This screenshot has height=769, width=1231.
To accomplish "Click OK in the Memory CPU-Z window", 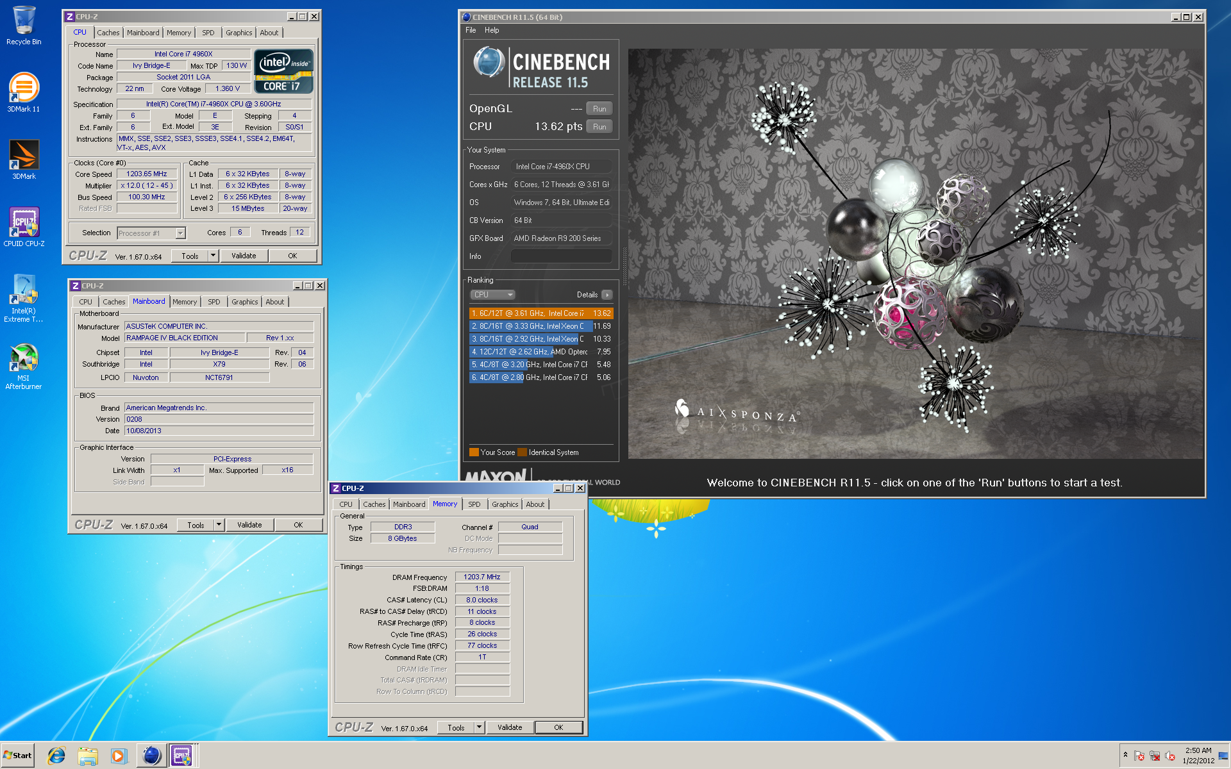I will pyautogui.click(x=558, y=727).
